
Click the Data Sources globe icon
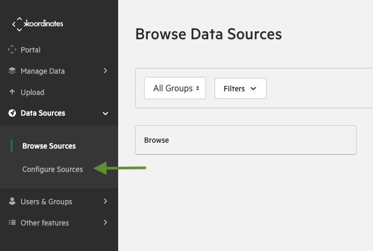(x=12, y=113)
